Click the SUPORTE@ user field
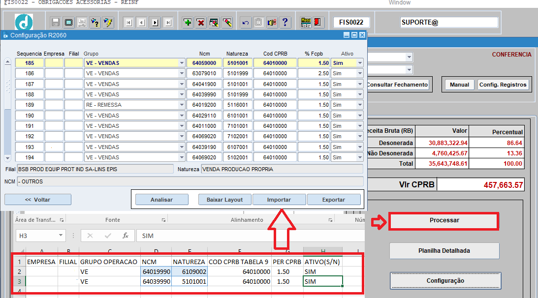Viewport: 538px width, 298px height. [x=449, y=22]
